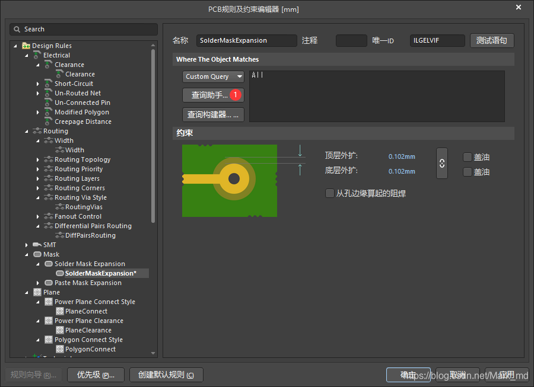Click the rule name field SolderMaskExpansion
The height and width of the screenshot is (387, 534).
point(246,40)
